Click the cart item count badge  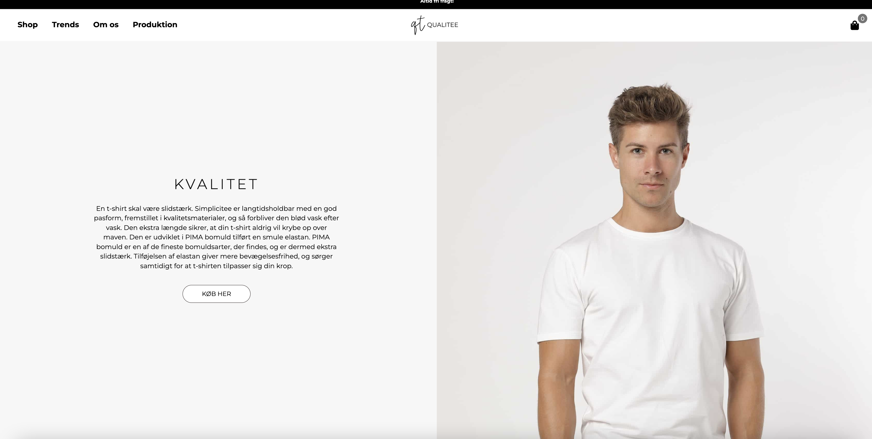coord(862,19)
